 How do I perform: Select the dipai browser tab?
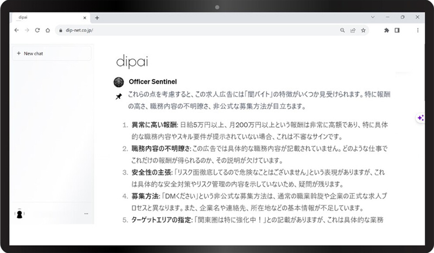[x=50, y=18]
